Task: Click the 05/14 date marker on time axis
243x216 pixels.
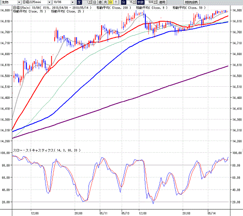Action: (211, 213)
